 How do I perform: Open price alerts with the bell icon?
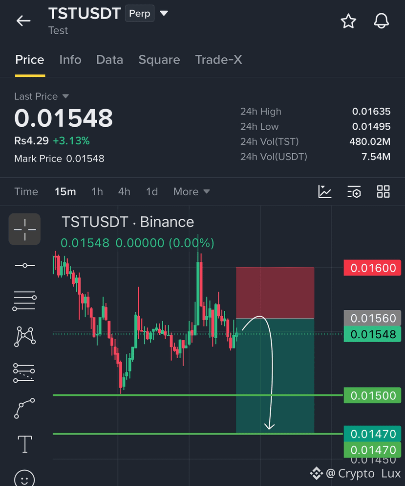(381, 21)
